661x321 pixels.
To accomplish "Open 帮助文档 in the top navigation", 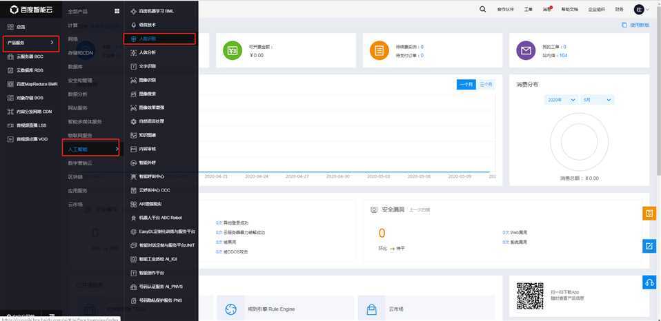I will (x=569, y=9).
